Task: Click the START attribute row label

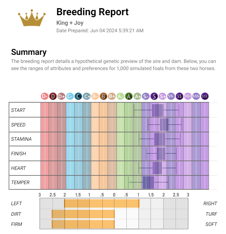Action: (18, 110)
